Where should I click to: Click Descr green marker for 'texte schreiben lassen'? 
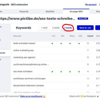70,43
